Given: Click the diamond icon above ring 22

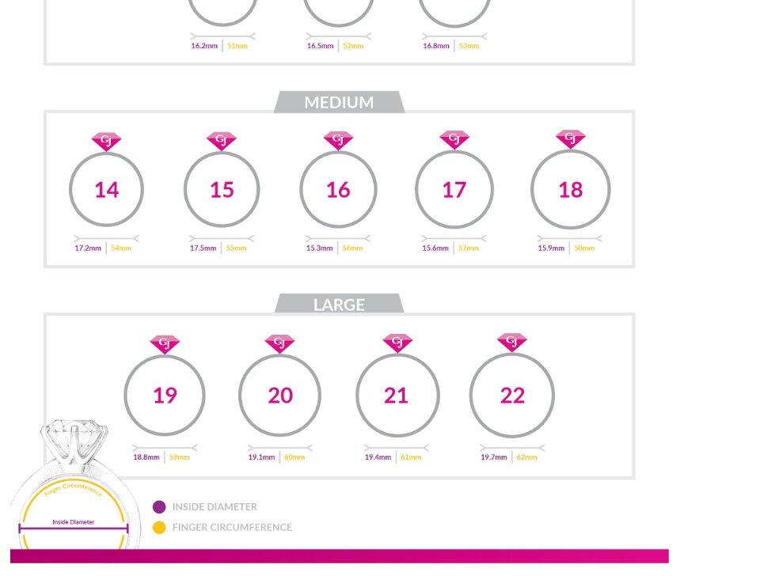Looking at the screenshot, I should 512,343.
